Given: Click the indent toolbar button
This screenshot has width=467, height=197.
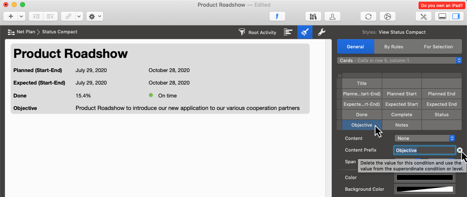Looking at the screenshot, I should (37, 16).
